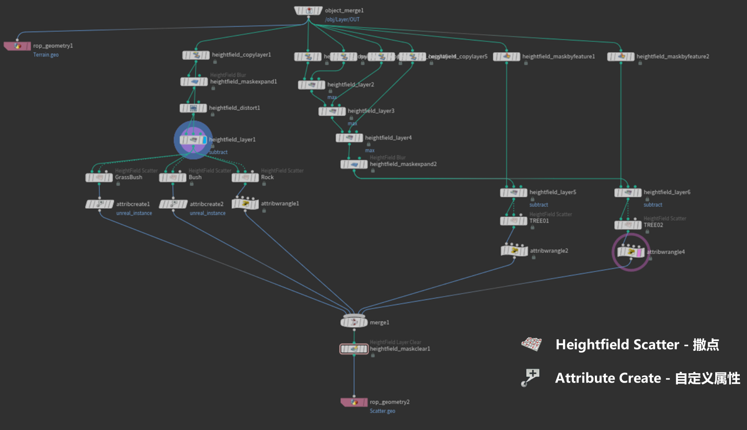The image size is (747, 430).
Task: Click the heightfield_layer5 node
Action: click(x=514, y=193)
